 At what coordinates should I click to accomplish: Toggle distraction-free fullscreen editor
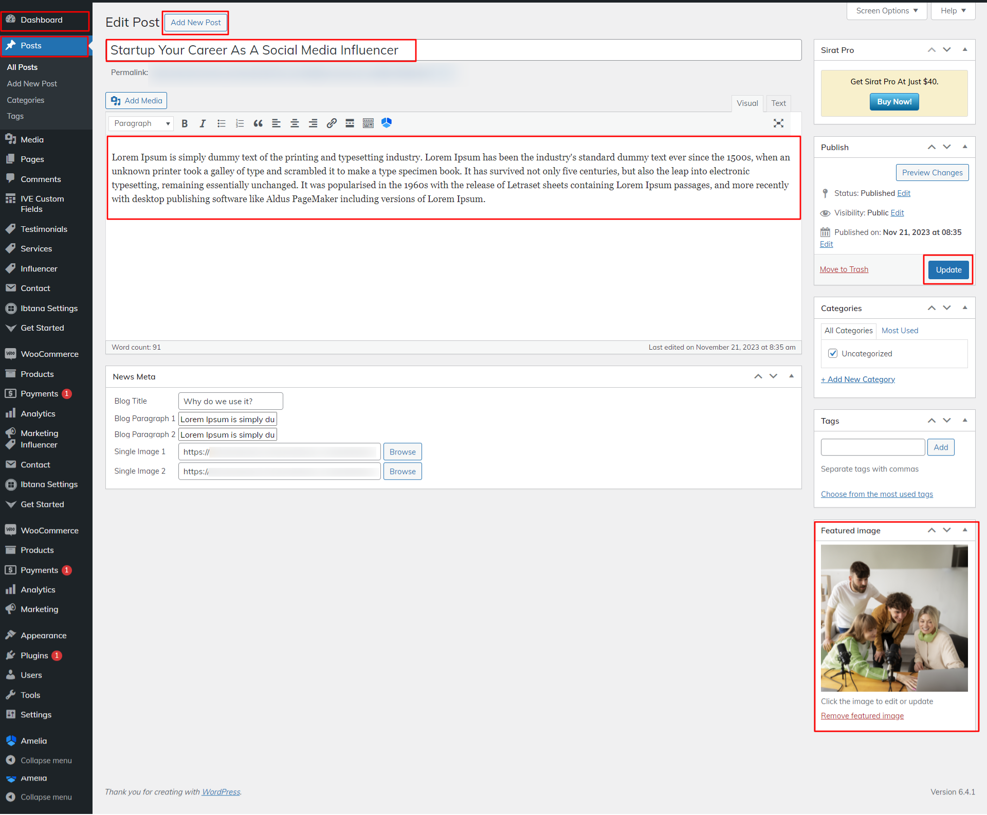[778, 123]
